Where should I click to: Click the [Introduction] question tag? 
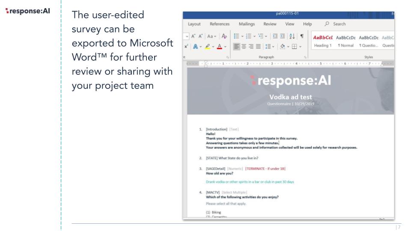(217, 129)
